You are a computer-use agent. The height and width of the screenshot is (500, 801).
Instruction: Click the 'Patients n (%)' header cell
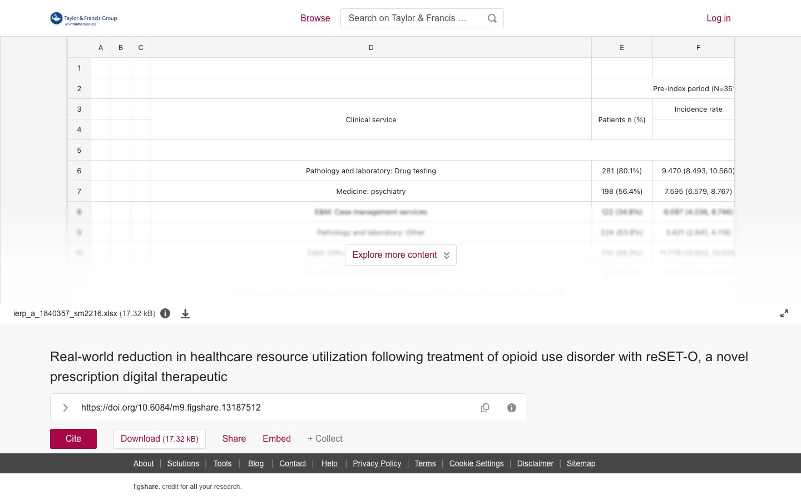[622, 120]
